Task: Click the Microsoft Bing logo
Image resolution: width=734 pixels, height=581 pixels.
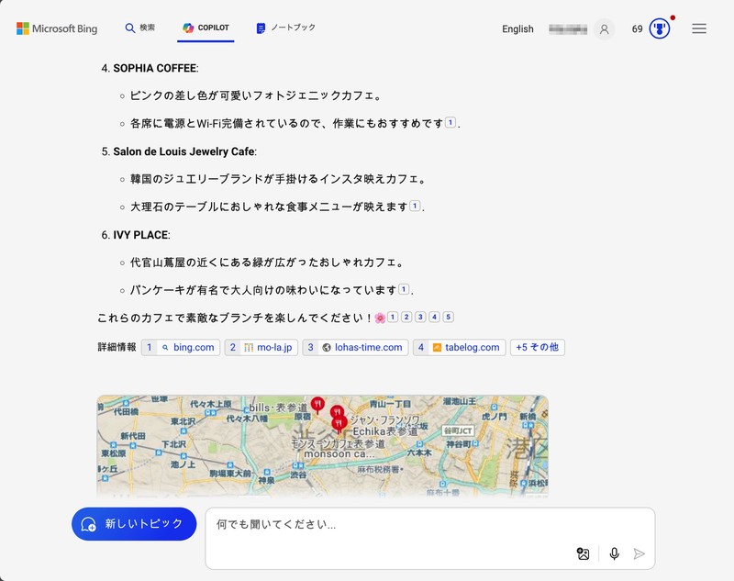Action: (x=57, y=28)
